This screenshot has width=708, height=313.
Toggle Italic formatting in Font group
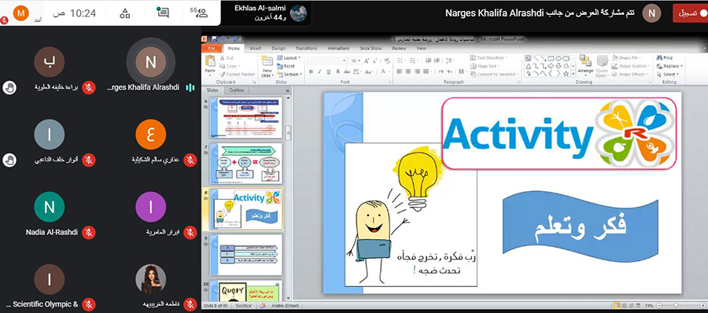click(x=319, y=72)
